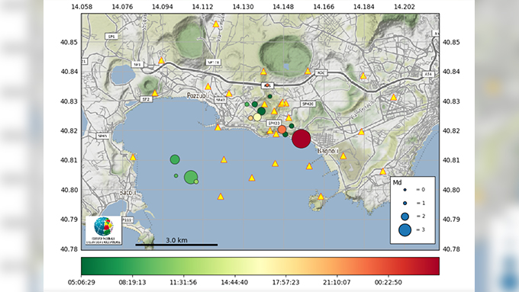Click the dark green circle above the yellow one
519x292 pixels.
[262, 111]
